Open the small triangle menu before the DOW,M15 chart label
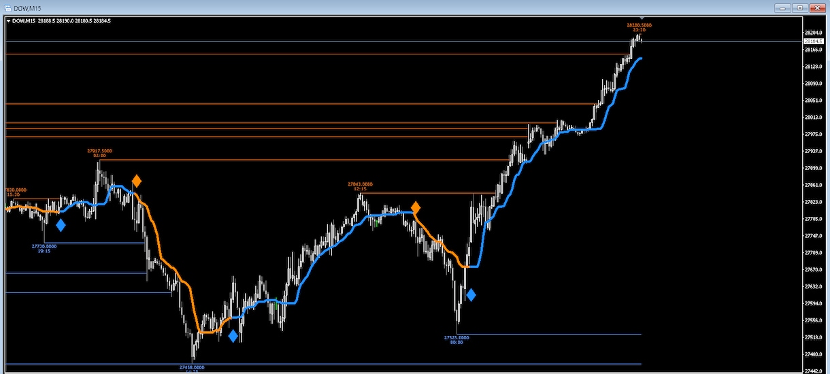This screenshot has height=374, width=830. 8,21
